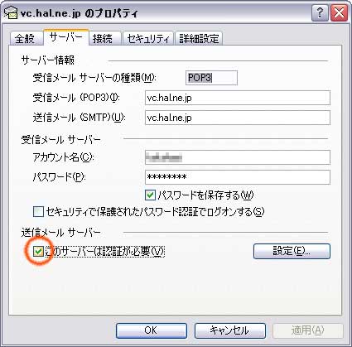Screen dimensions: 352x347
Task: Click the POP3 server type field
Action: tap(211, 78)
